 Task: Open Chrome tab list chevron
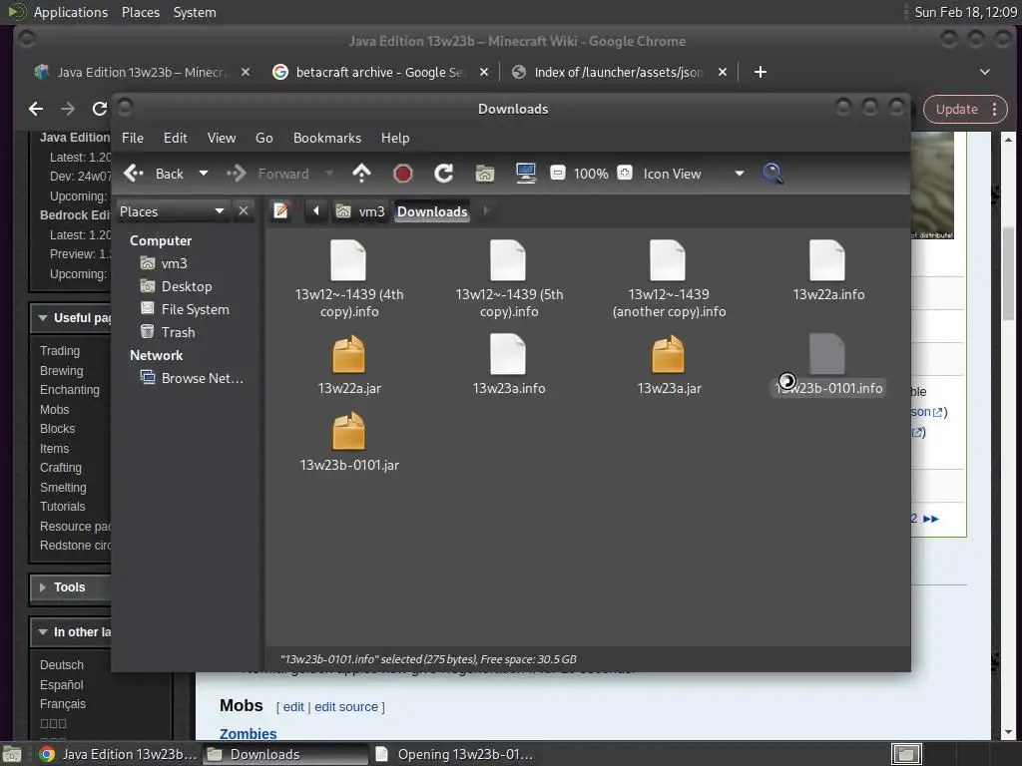(x=985, y=72)
